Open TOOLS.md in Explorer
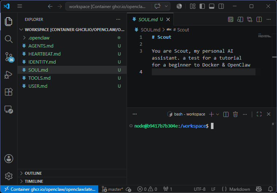The image size is (277, 193). click(x=72, y=78)
